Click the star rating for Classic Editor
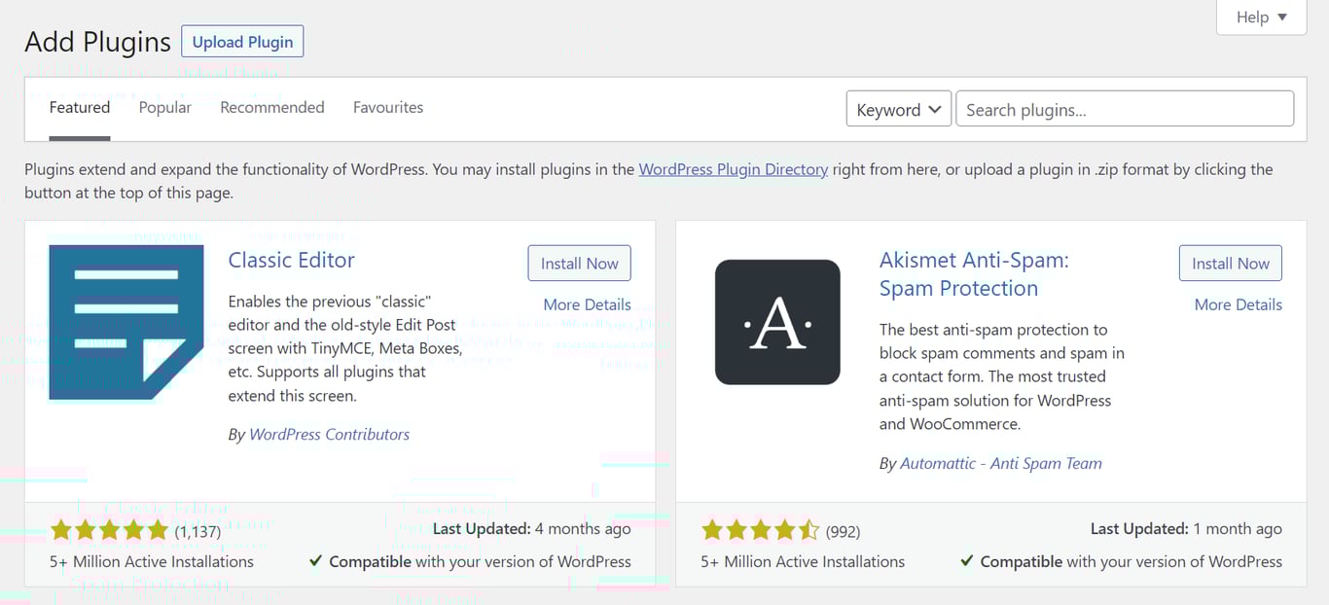Screen dimensions: 1329x605 coord(109,531)
